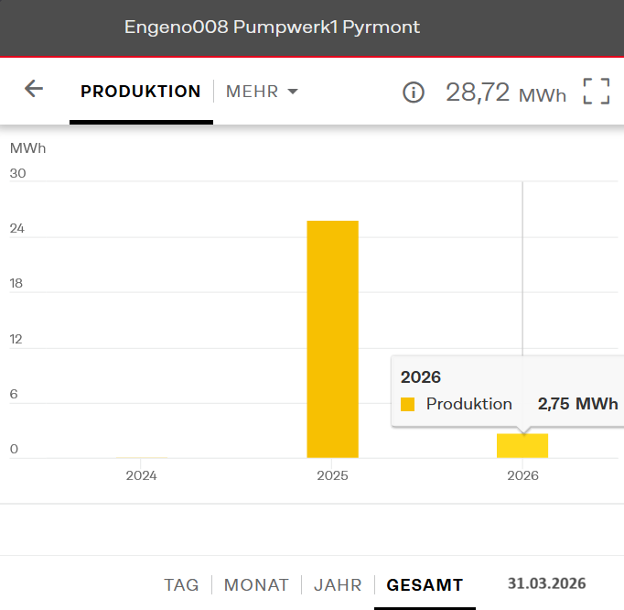
Task: Click the MWh y-axis unit label
Action: click(x=27, y=147)
